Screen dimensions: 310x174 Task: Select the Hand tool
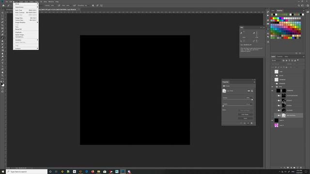point(2,72)
